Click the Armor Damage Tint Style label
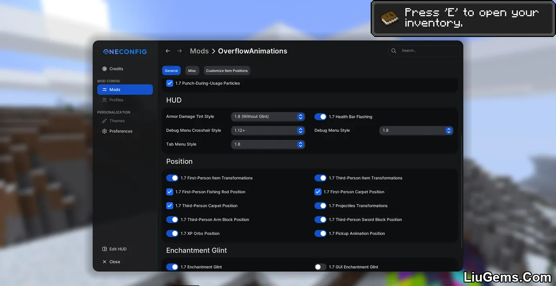The image size is (556, 286). tap(190, 117)
